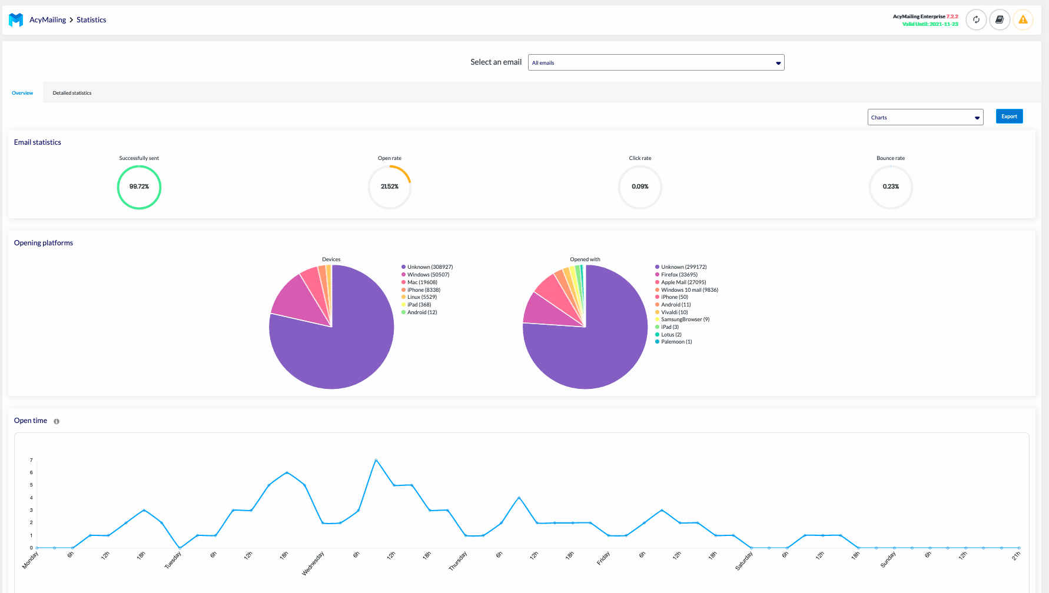This screenshot has height=593, width=1049.
Task: Open the Select an email dropdown
Action: pyautogui.click(x=656, y=62)
